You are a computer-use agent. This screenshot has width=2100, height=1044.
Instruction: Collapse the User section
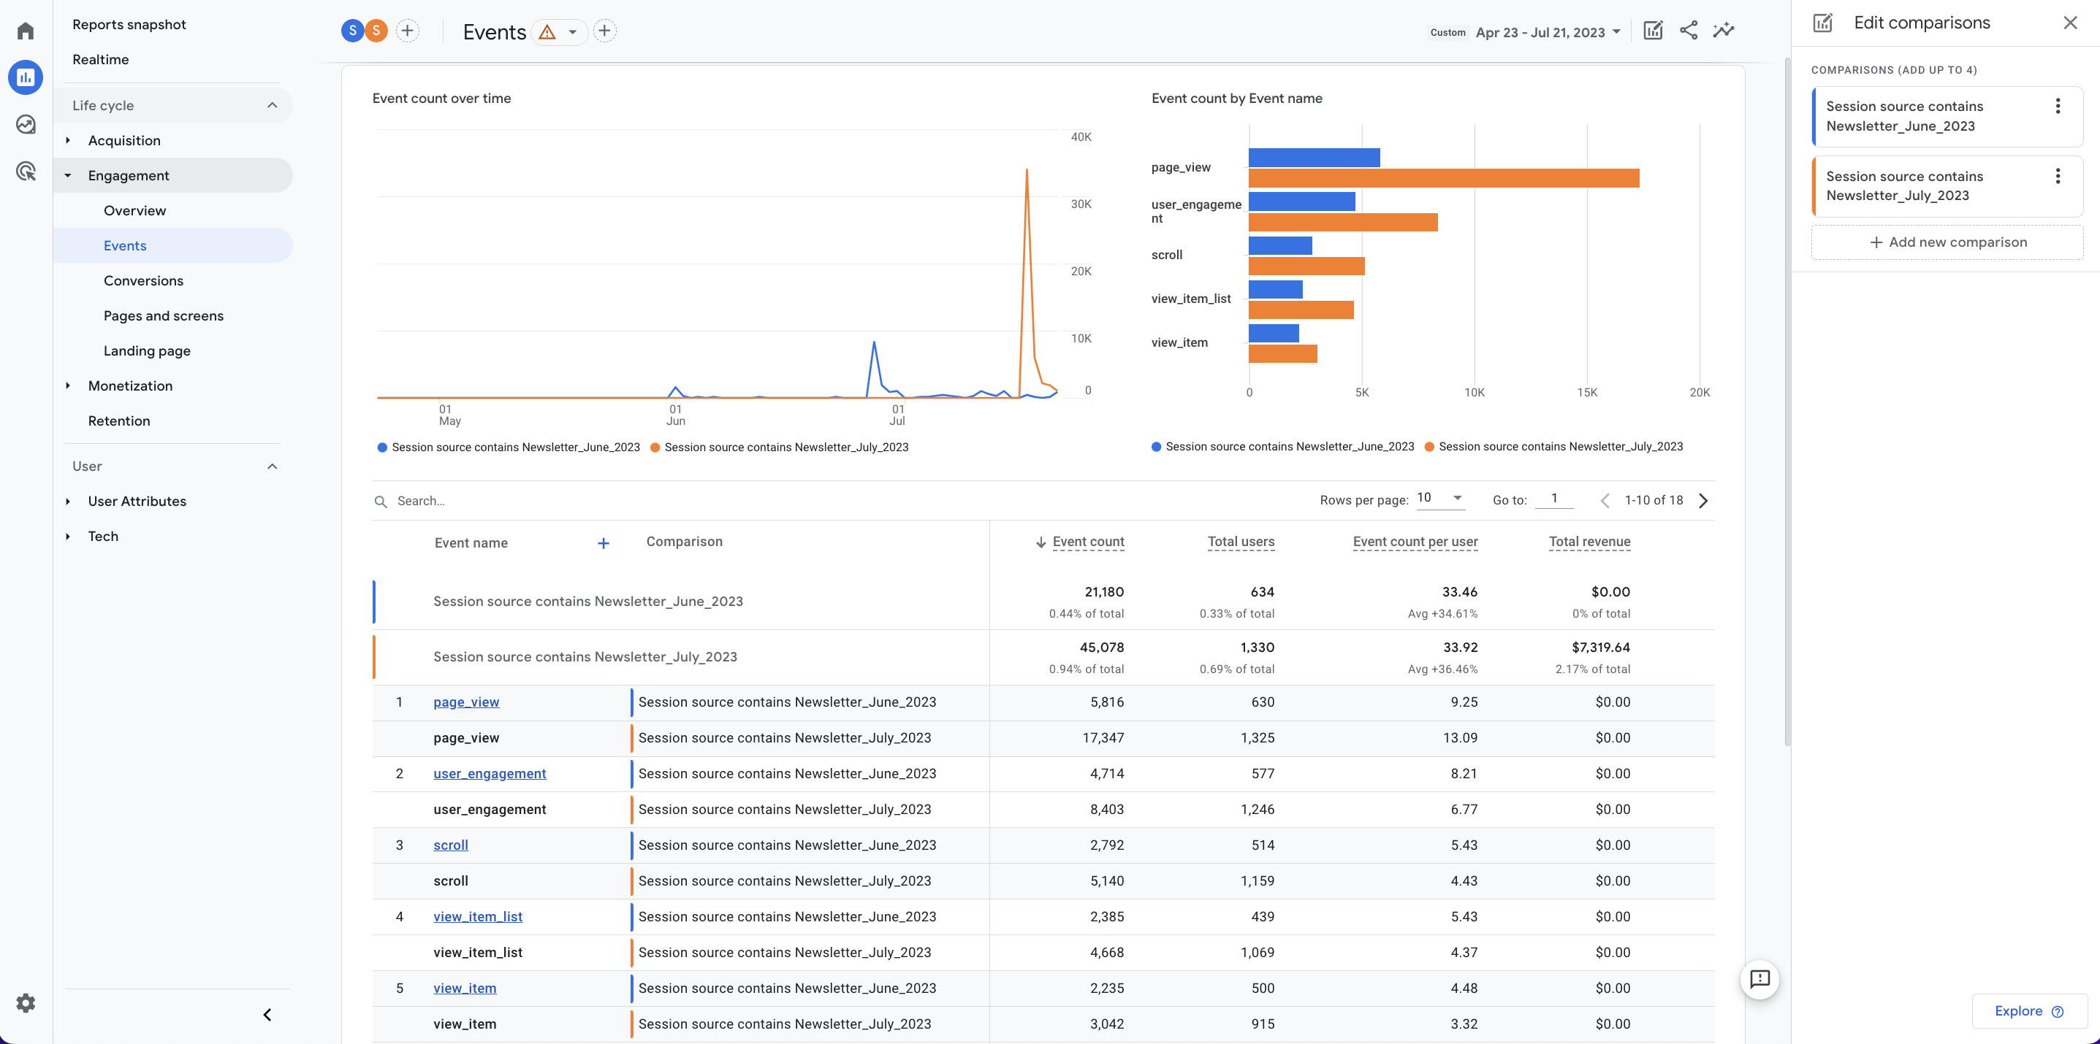point(273,466)
